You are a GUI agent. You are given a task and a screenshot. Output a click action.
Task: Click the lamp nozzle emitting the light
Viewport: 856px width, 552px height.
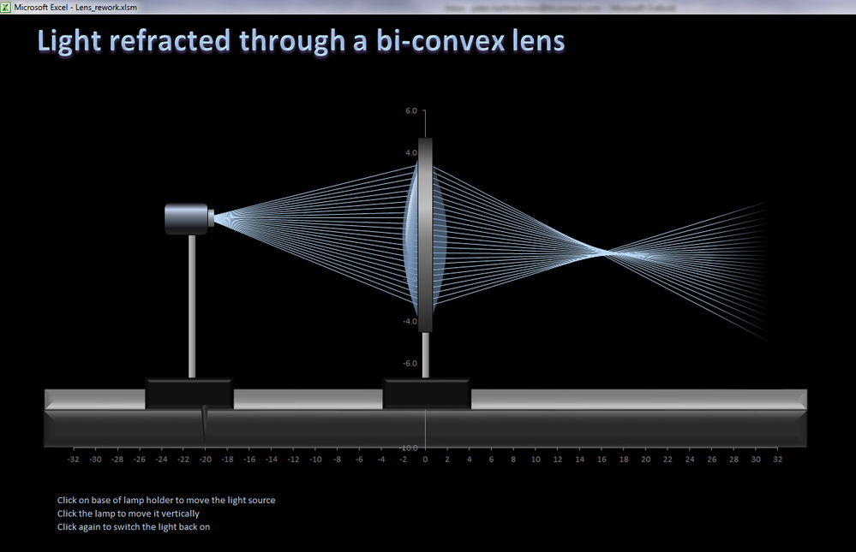(212, 217)
